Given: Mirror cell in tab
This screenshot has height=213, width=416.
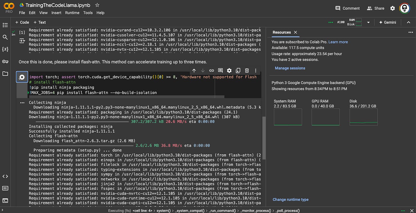Looking at the screenshot, I should pos(238,71).
